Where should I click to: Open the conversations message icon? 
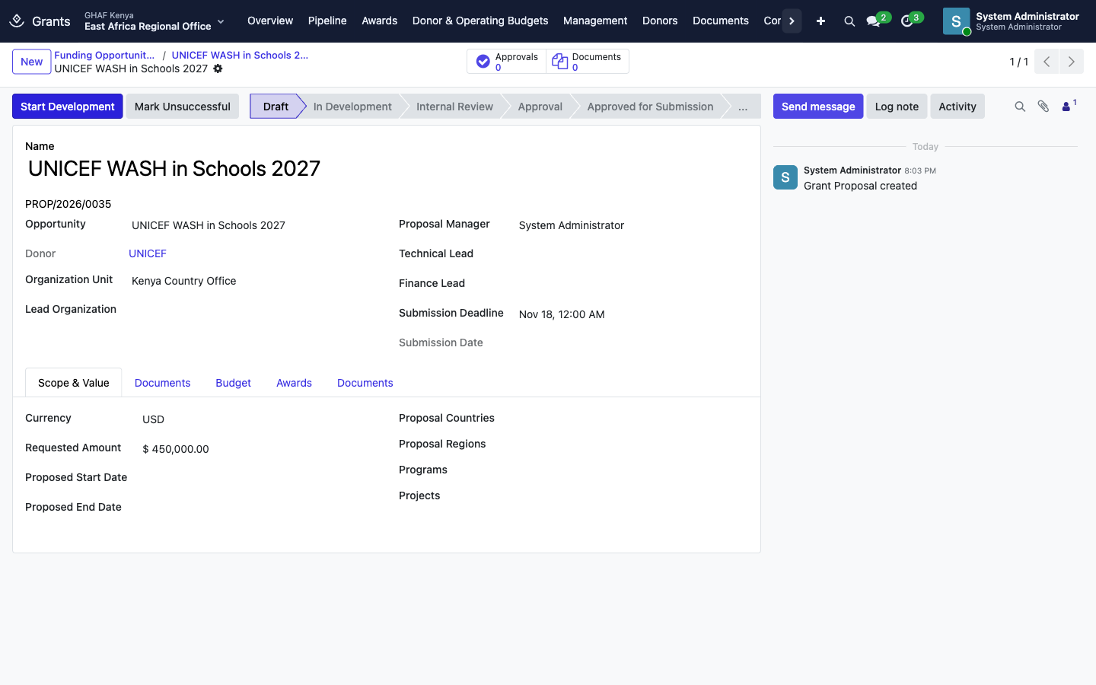(874, 21)
